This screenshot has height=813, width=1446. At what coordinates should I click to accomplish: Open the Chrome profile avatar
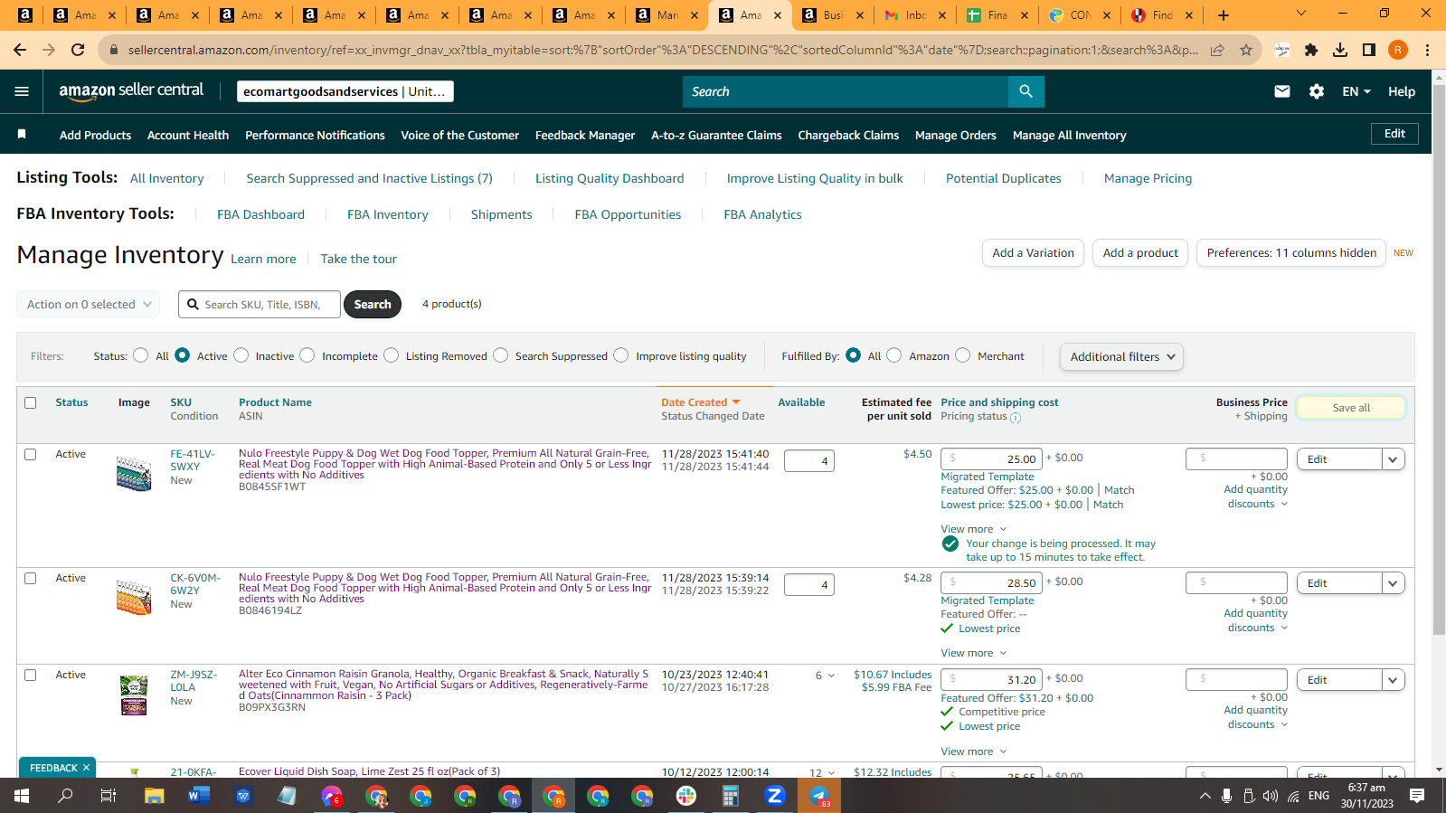pos(1398,50)
